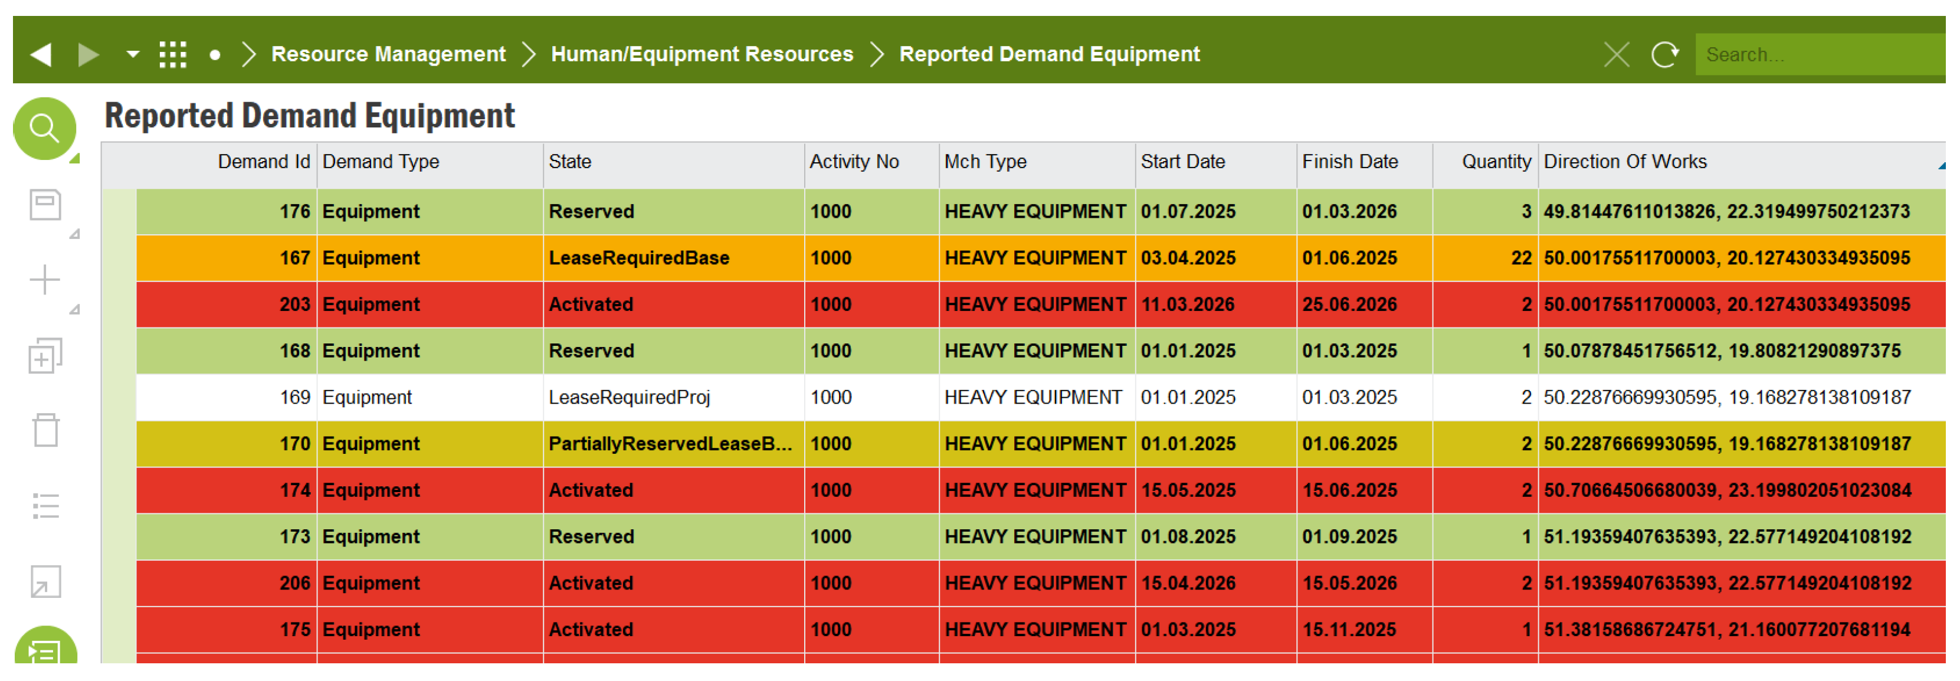Click direction 49.8144761013826 coordinates cell
The height and width of the screenshot is (681, 1960).
[x=1741, y=211]
